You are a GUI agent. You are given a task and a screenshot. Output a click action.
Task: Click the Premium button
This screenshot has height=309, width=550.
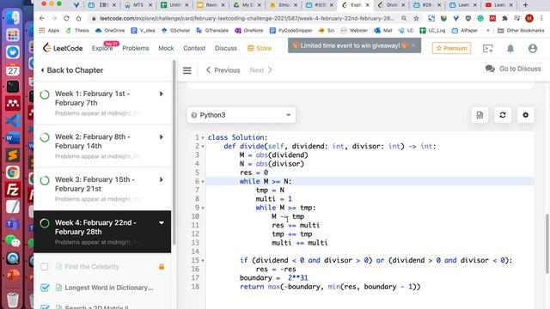pyautogui.click(x=451, y=48)
